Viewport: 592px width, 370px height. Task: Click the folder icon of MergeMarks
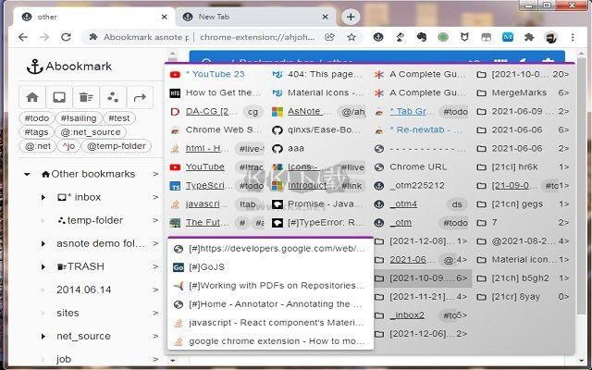tap(481, 92)
